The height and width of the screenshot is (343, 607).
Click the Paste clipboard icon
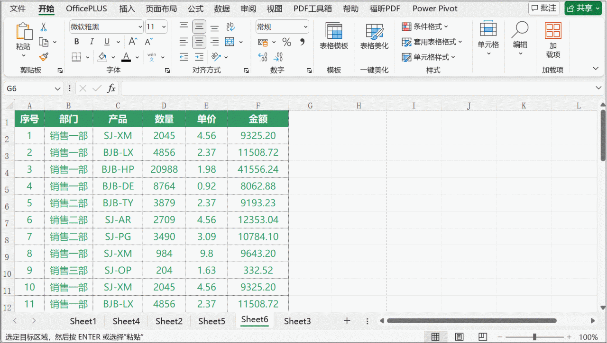(x=23, y=31)
